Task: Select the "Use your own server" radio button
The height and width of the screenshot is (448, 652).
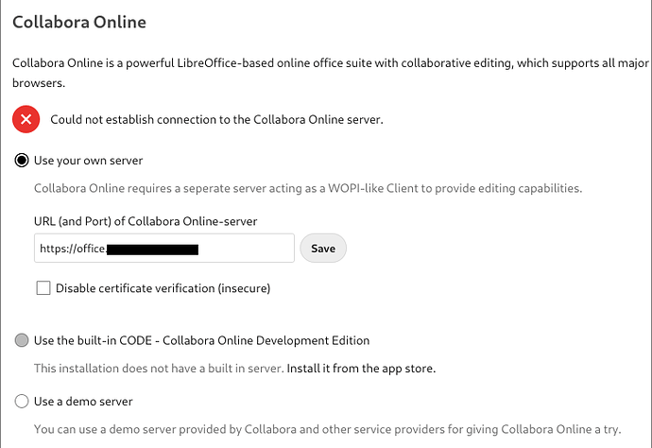Action: click(22, 161)
